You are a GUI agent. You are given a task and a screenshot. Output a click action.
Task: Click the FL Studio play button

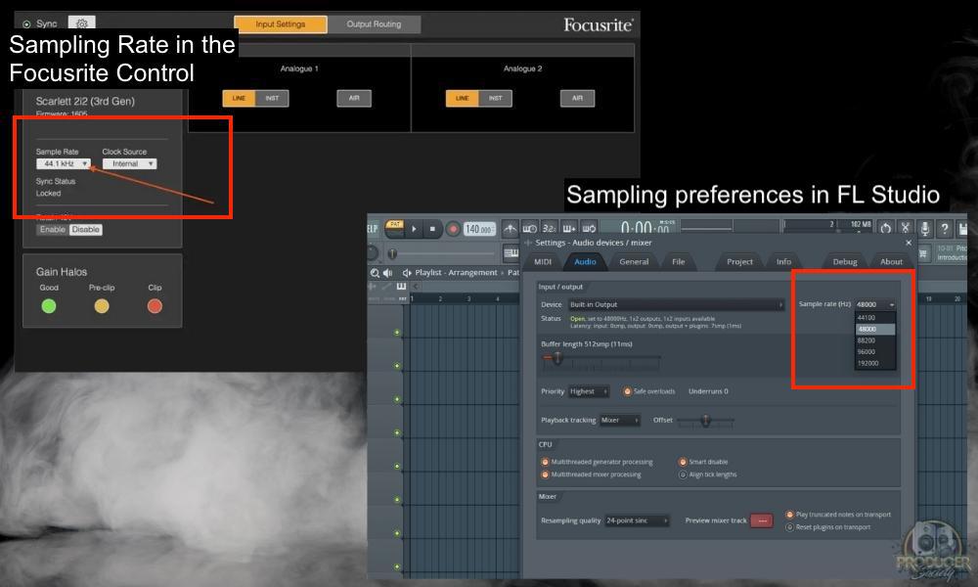tap(414, 230)
